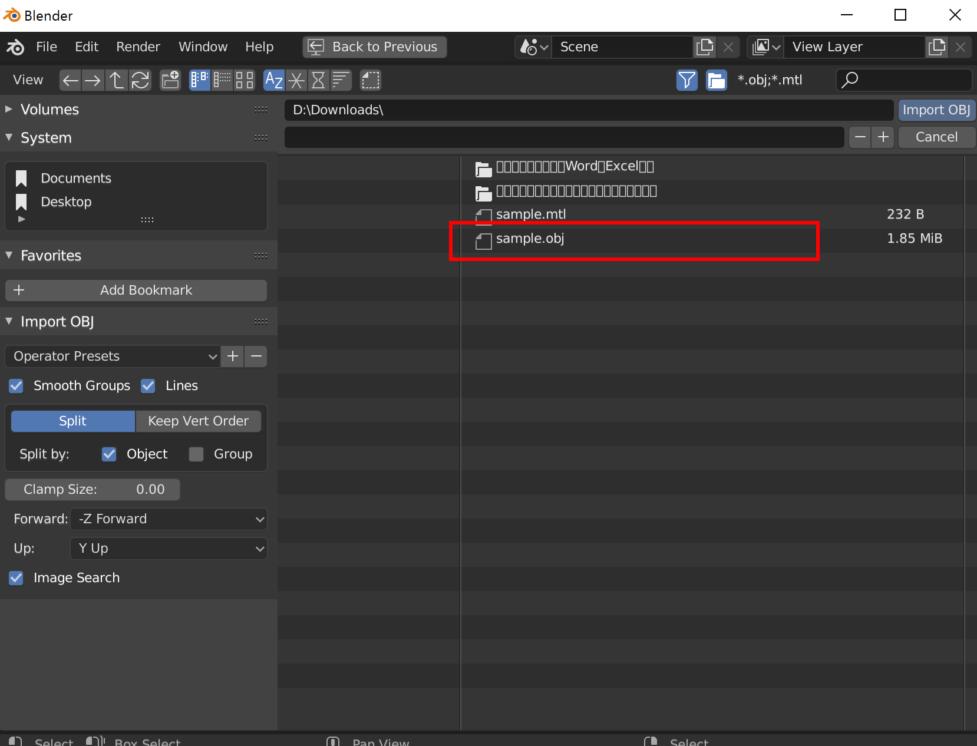This screenshot has width=977, height=746.
Task: Toggle show hidden files icon
Action: (x=371, y=80)
